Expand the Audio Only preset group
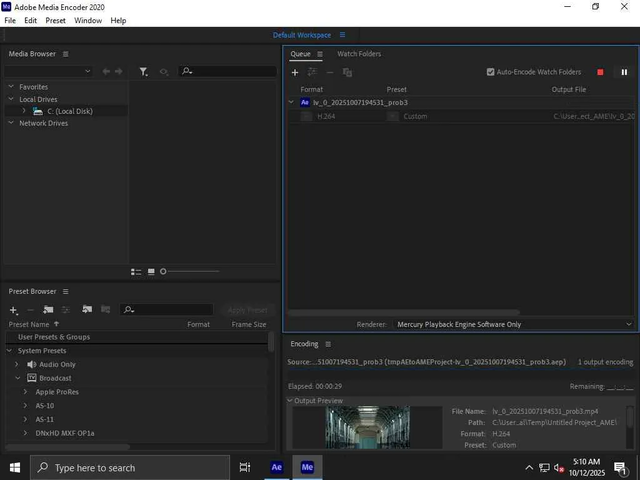The image size is (640, 480). [x=17, y=364]
